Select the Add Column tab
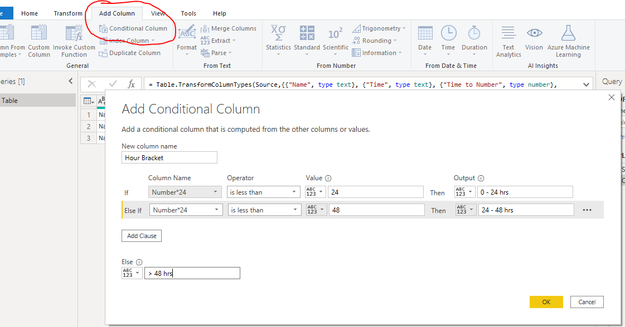 point(117,13)
